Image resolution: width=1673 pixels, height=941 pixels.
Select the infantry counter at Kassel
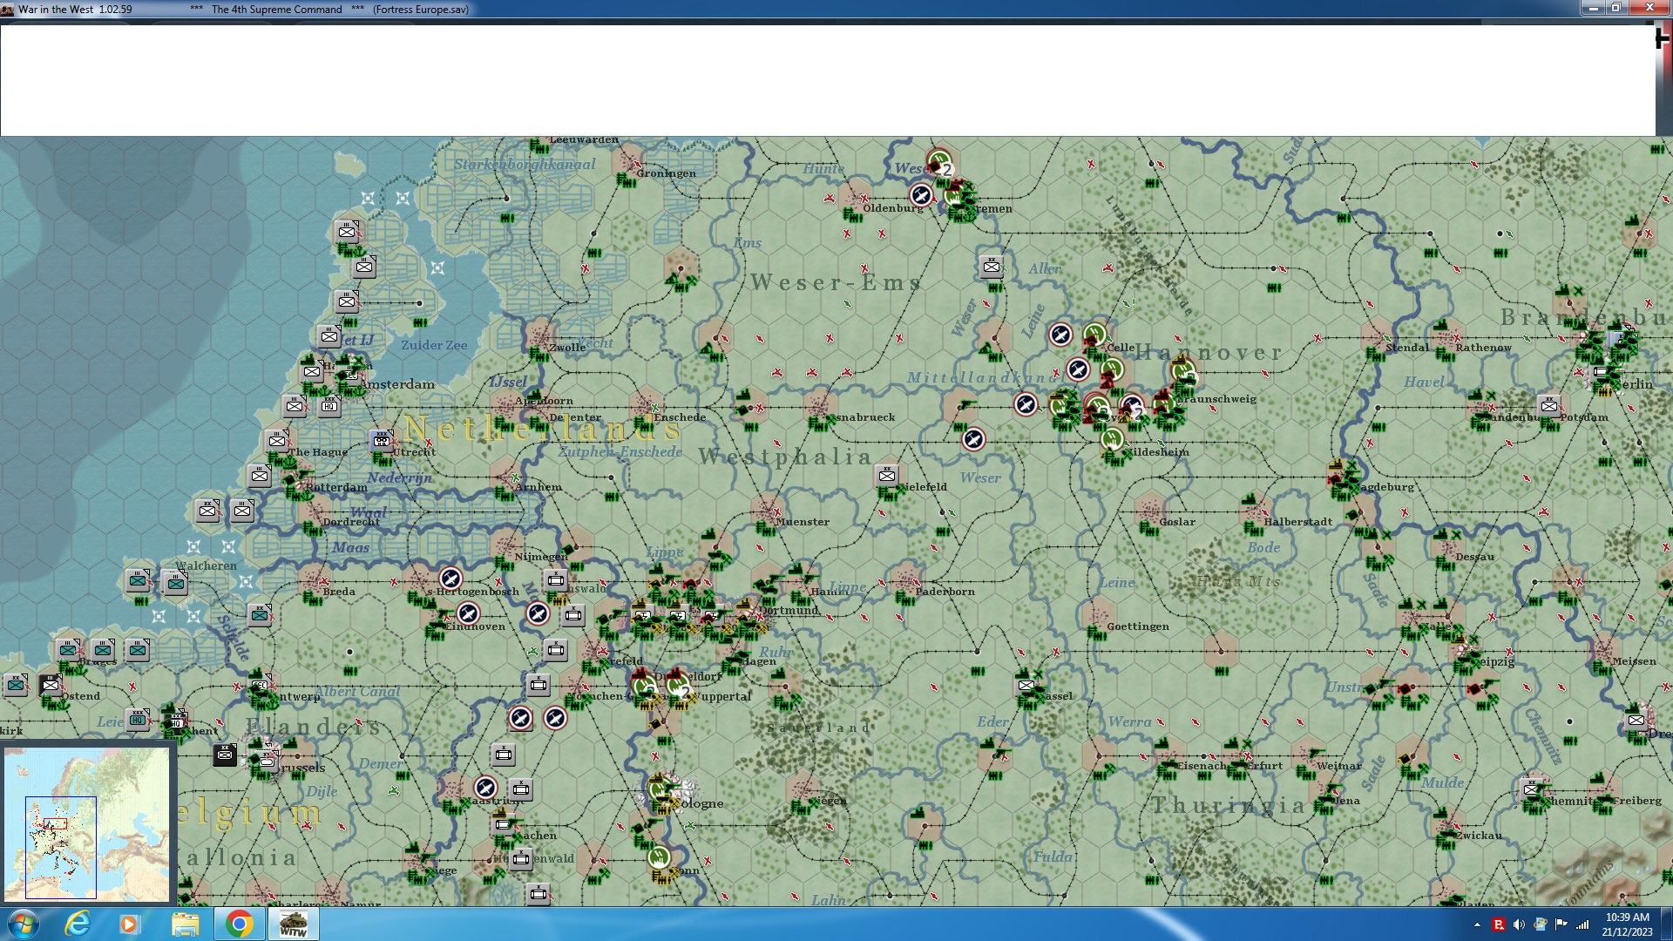[x=1026, y=685]
